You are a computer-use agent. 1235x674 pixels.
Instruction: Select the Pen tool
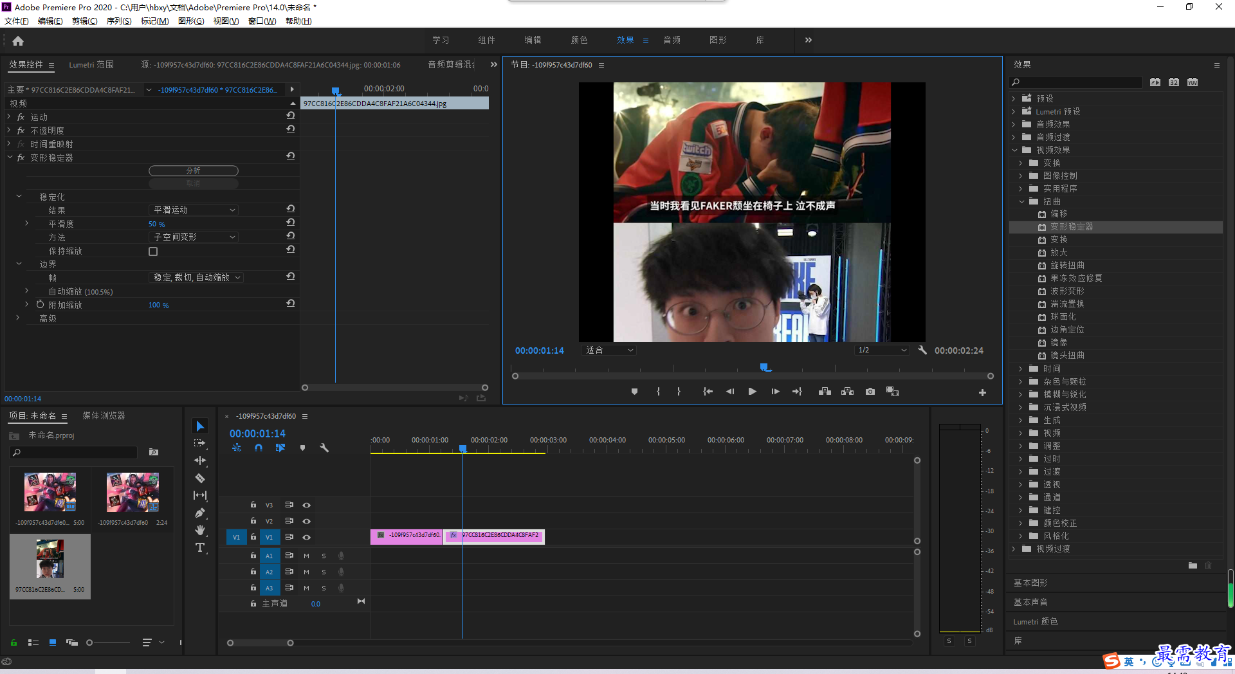point(200,513)
